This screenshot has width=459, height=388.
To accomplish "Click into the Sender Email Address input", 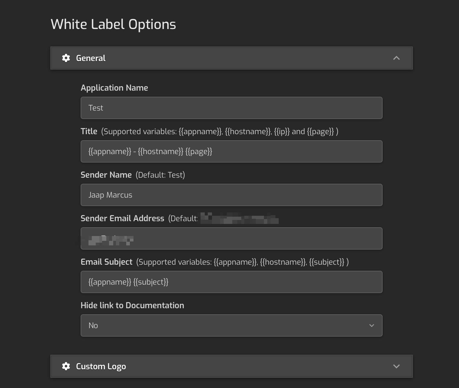I will (231, 238).
